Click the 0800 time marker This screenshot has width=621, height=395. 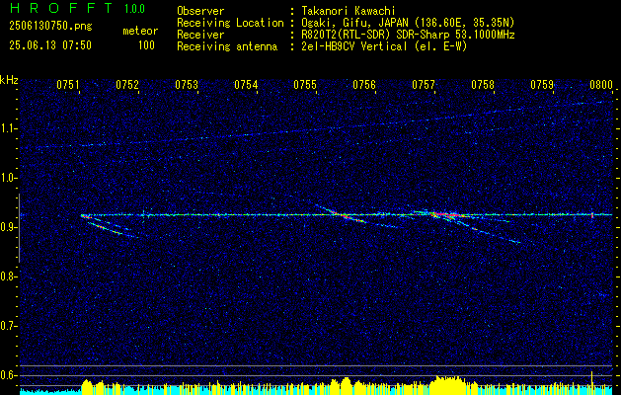click(601, 85)
